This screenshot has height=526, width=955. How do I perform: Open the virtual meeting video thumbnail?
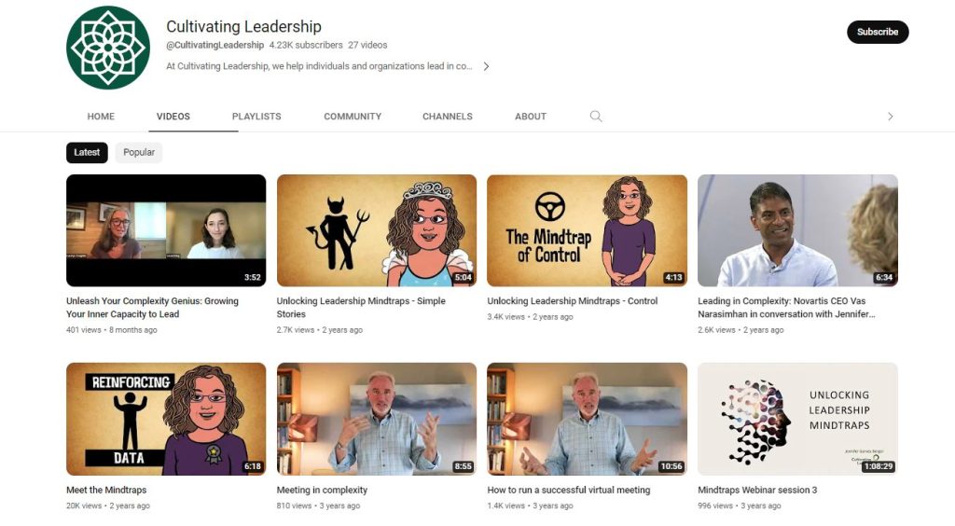tap(588, 419)
